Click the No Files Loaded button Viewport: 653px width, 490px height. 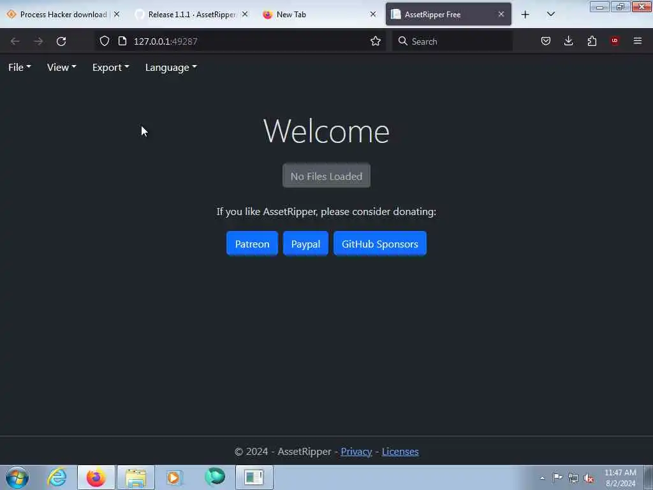(x=326, y=176)
